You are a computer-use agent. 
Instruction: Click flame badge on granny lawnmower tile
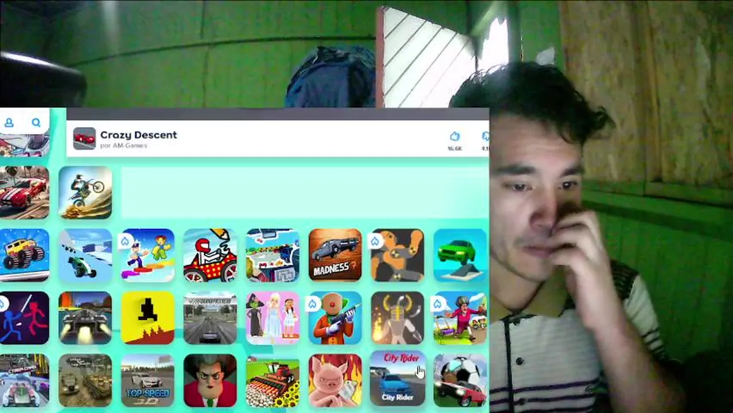[438, 304]
